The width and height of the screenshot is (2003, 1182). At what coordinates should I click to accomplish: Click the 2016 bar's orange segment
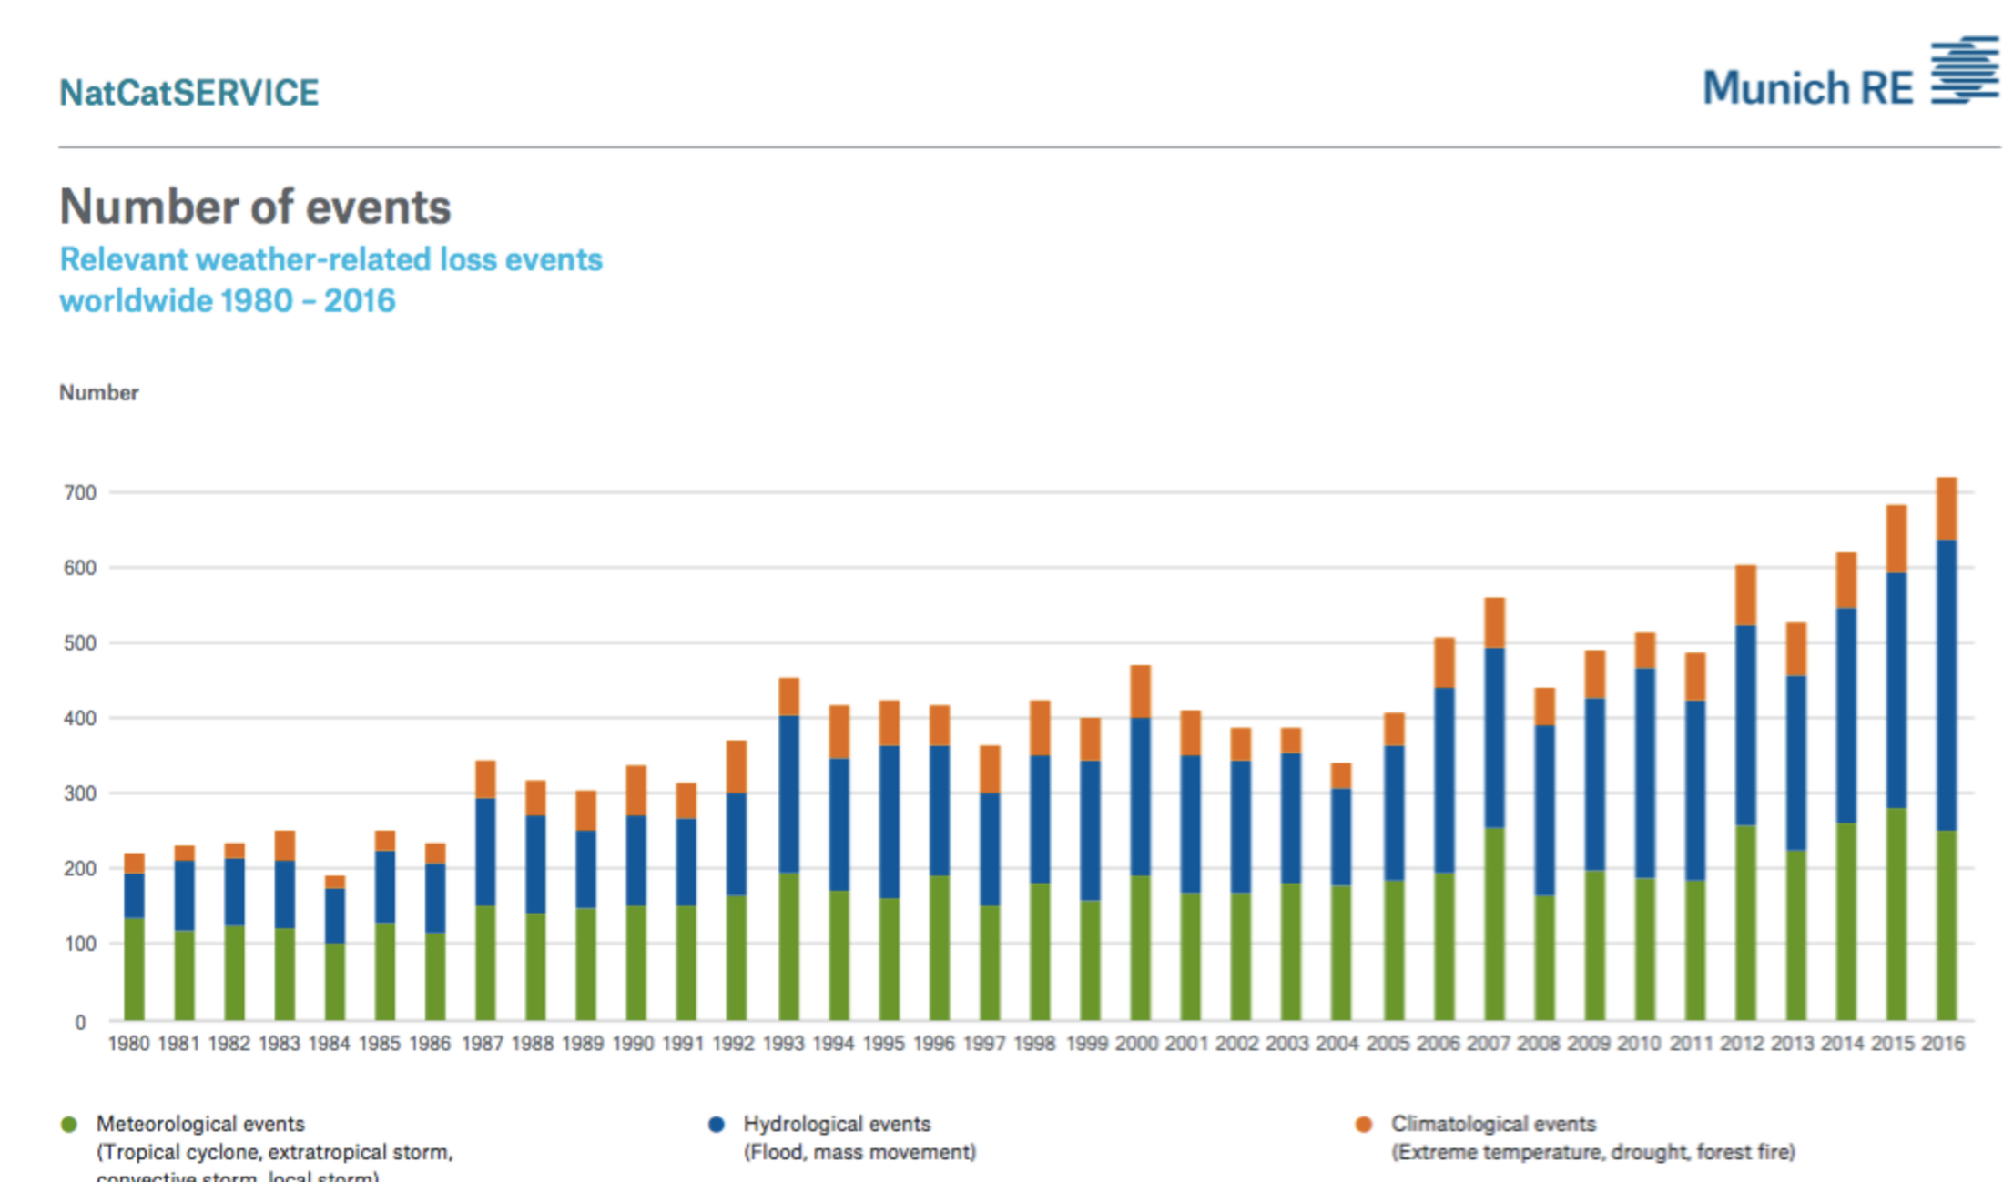click(1946, 509)
